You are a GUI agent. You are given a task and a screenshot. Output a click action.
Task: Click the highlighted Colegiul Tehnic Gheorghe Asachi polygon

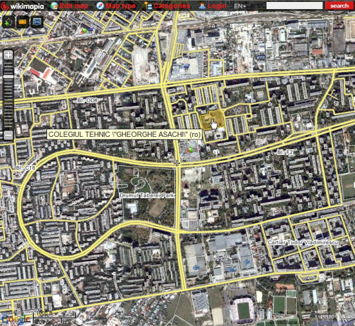coord(212,120)
